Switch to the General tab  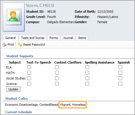[x=10, y=38]
